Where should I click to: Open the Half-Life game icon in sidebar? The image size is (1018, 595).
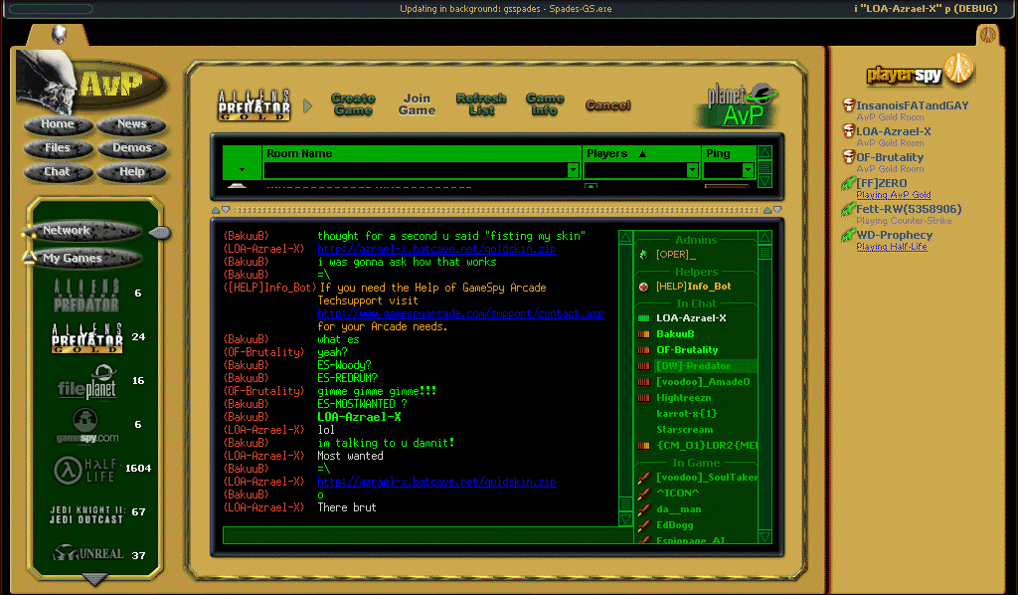[86, 469]
